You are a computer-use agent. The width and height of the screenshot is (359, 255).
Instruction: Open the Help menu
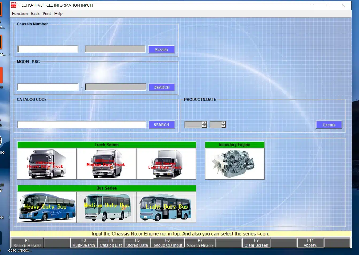click(58, 13)
